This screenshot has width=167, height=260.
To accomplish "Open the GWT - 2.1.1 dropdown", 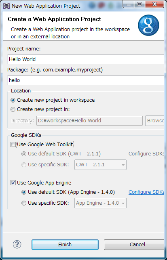I will pyautogui.click(x=100, y=165).
